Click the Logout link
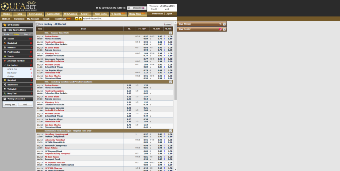 pos(169,14)
